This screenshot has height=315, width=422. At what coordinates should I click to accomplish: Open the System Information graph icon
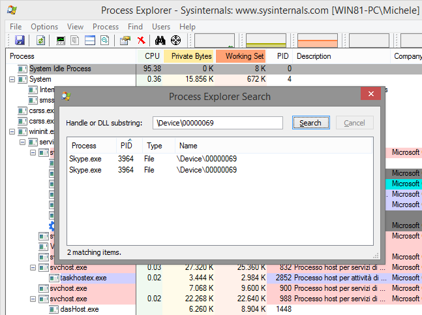point(60,41)
